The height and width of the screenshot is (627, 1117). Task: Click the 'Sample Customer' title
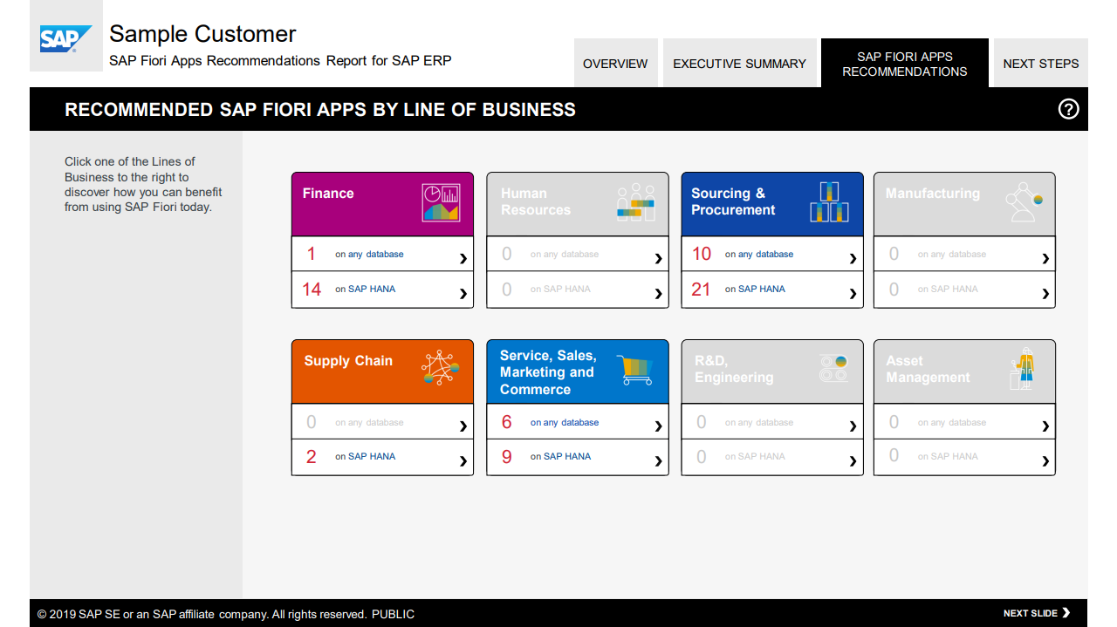[202, 34]
